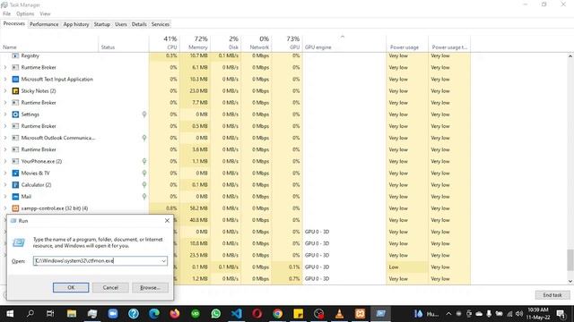The height and width of the screenshot is (322, 574).
Task: Switch to the Users tab
Action: tap(121, 24)
